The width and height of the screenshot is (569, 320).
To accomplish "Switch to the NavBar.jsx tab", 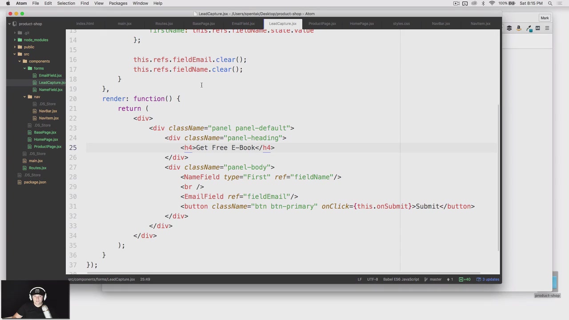I will (441, 24).
